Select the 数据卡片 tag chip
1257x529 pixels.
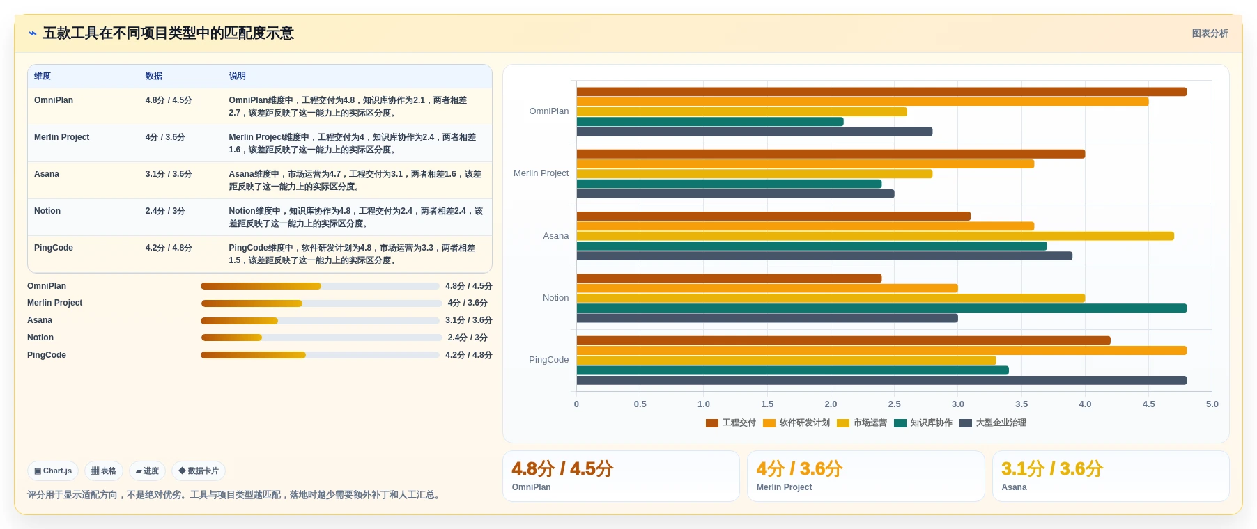(x=199, y=471)
